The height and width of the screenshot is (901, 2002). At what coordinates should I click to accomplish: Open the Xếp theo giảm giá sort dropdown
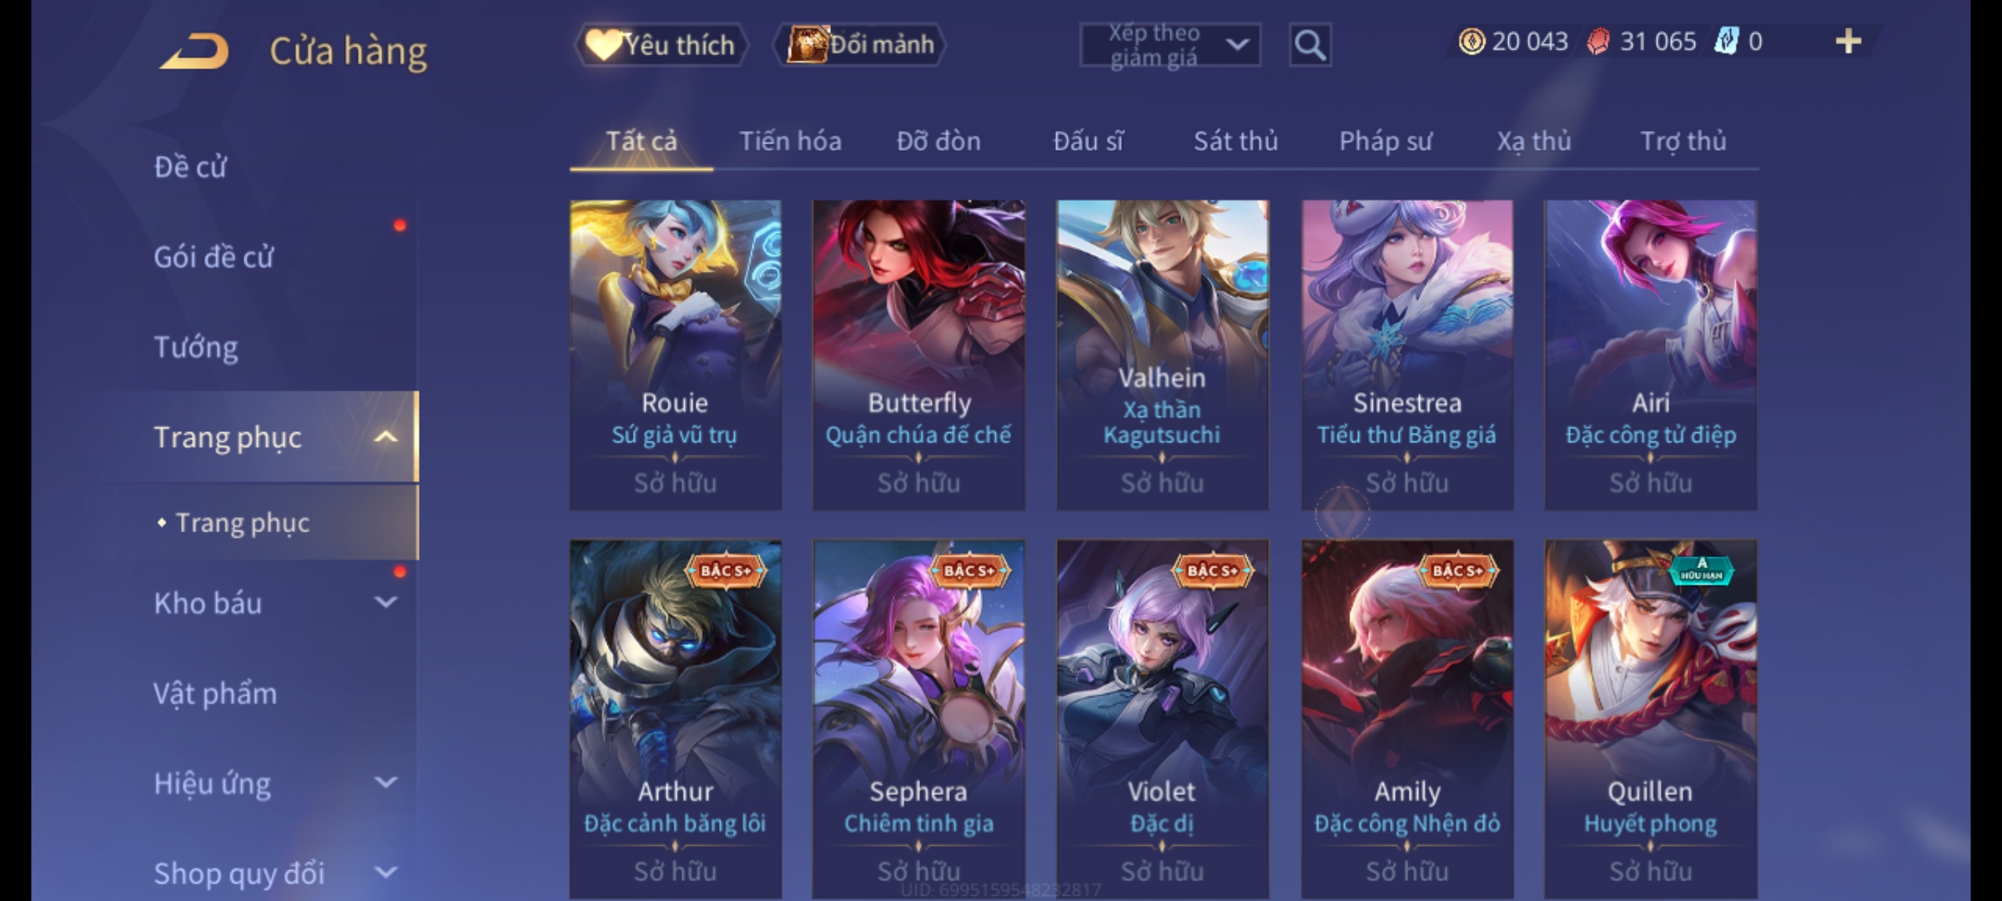pos(1170,45)
